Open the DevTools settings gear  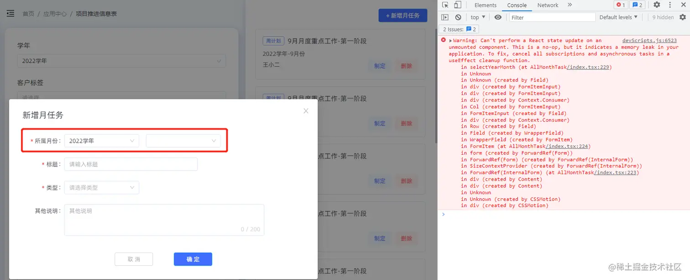(x=656, y=5)
